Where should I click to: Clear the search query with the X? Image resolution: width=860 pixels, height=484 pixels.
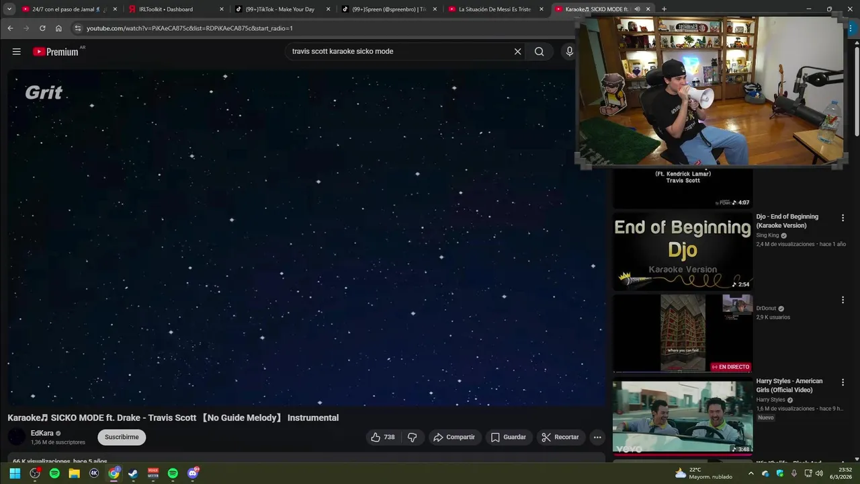pyautogui.click(x=517, y=52)
